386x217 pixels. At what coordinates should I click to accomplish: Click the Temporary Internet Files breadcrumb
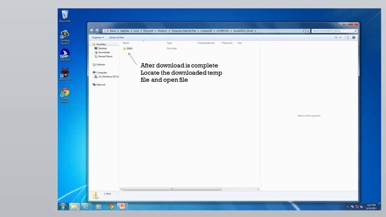[x=183, y=31]
